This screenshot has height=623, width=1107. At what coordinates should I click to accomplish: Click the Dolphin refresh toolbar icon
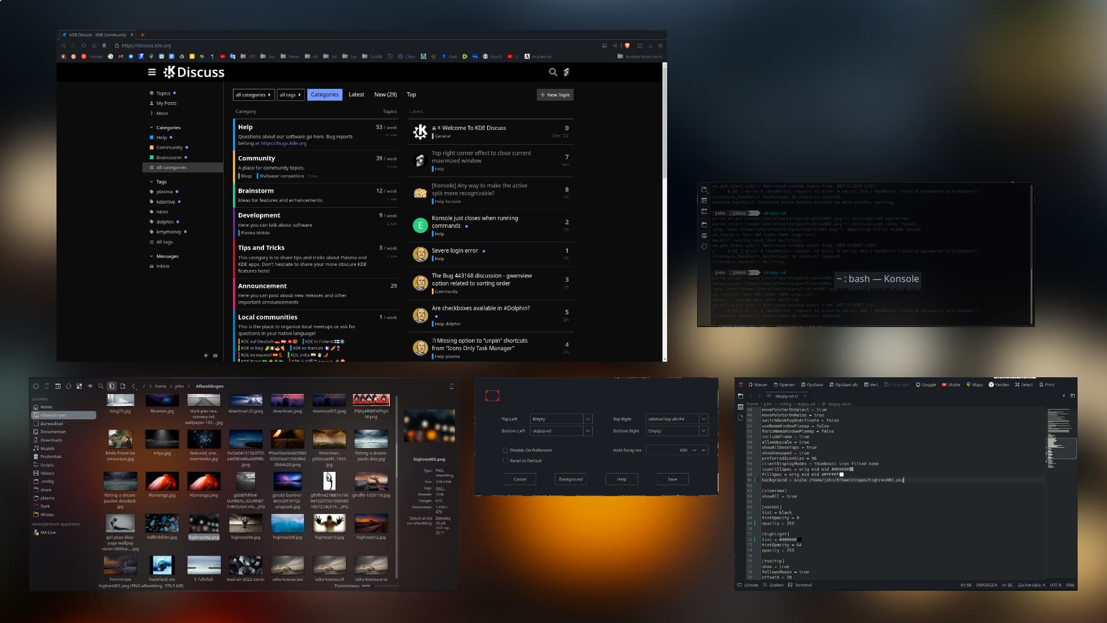point(69,386)
